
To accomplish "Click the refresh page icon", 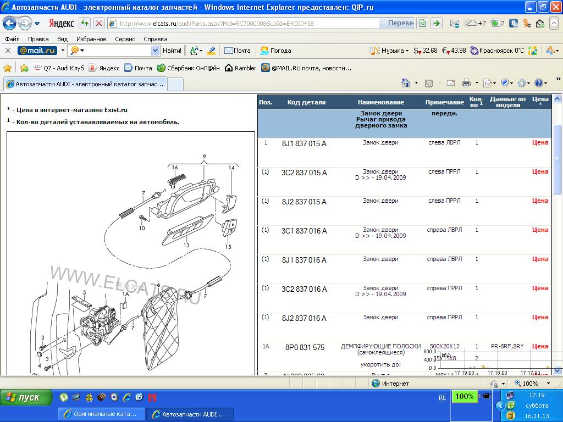I will [85, 24].
